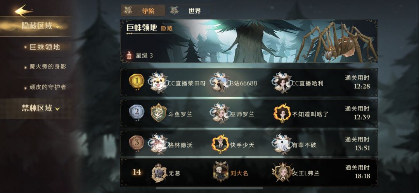
Task: Select the green crest avatar of 斗鱼罗兰
Action: (159, 113)
